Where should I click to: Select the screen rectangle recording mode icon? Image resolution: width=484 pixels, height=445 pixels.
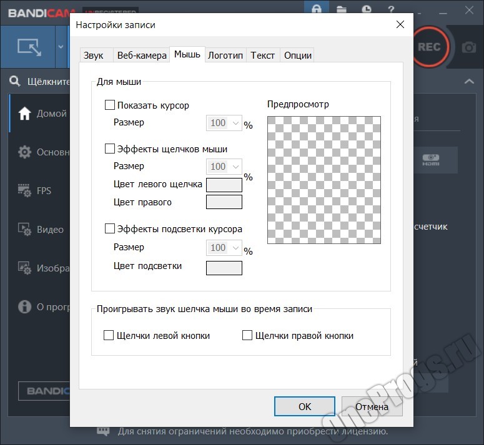(x=28, y=47)
